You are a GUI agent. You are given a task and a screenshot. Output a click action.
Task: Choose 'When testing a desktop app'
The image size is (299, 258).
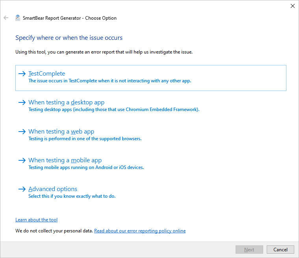point(66,102)
